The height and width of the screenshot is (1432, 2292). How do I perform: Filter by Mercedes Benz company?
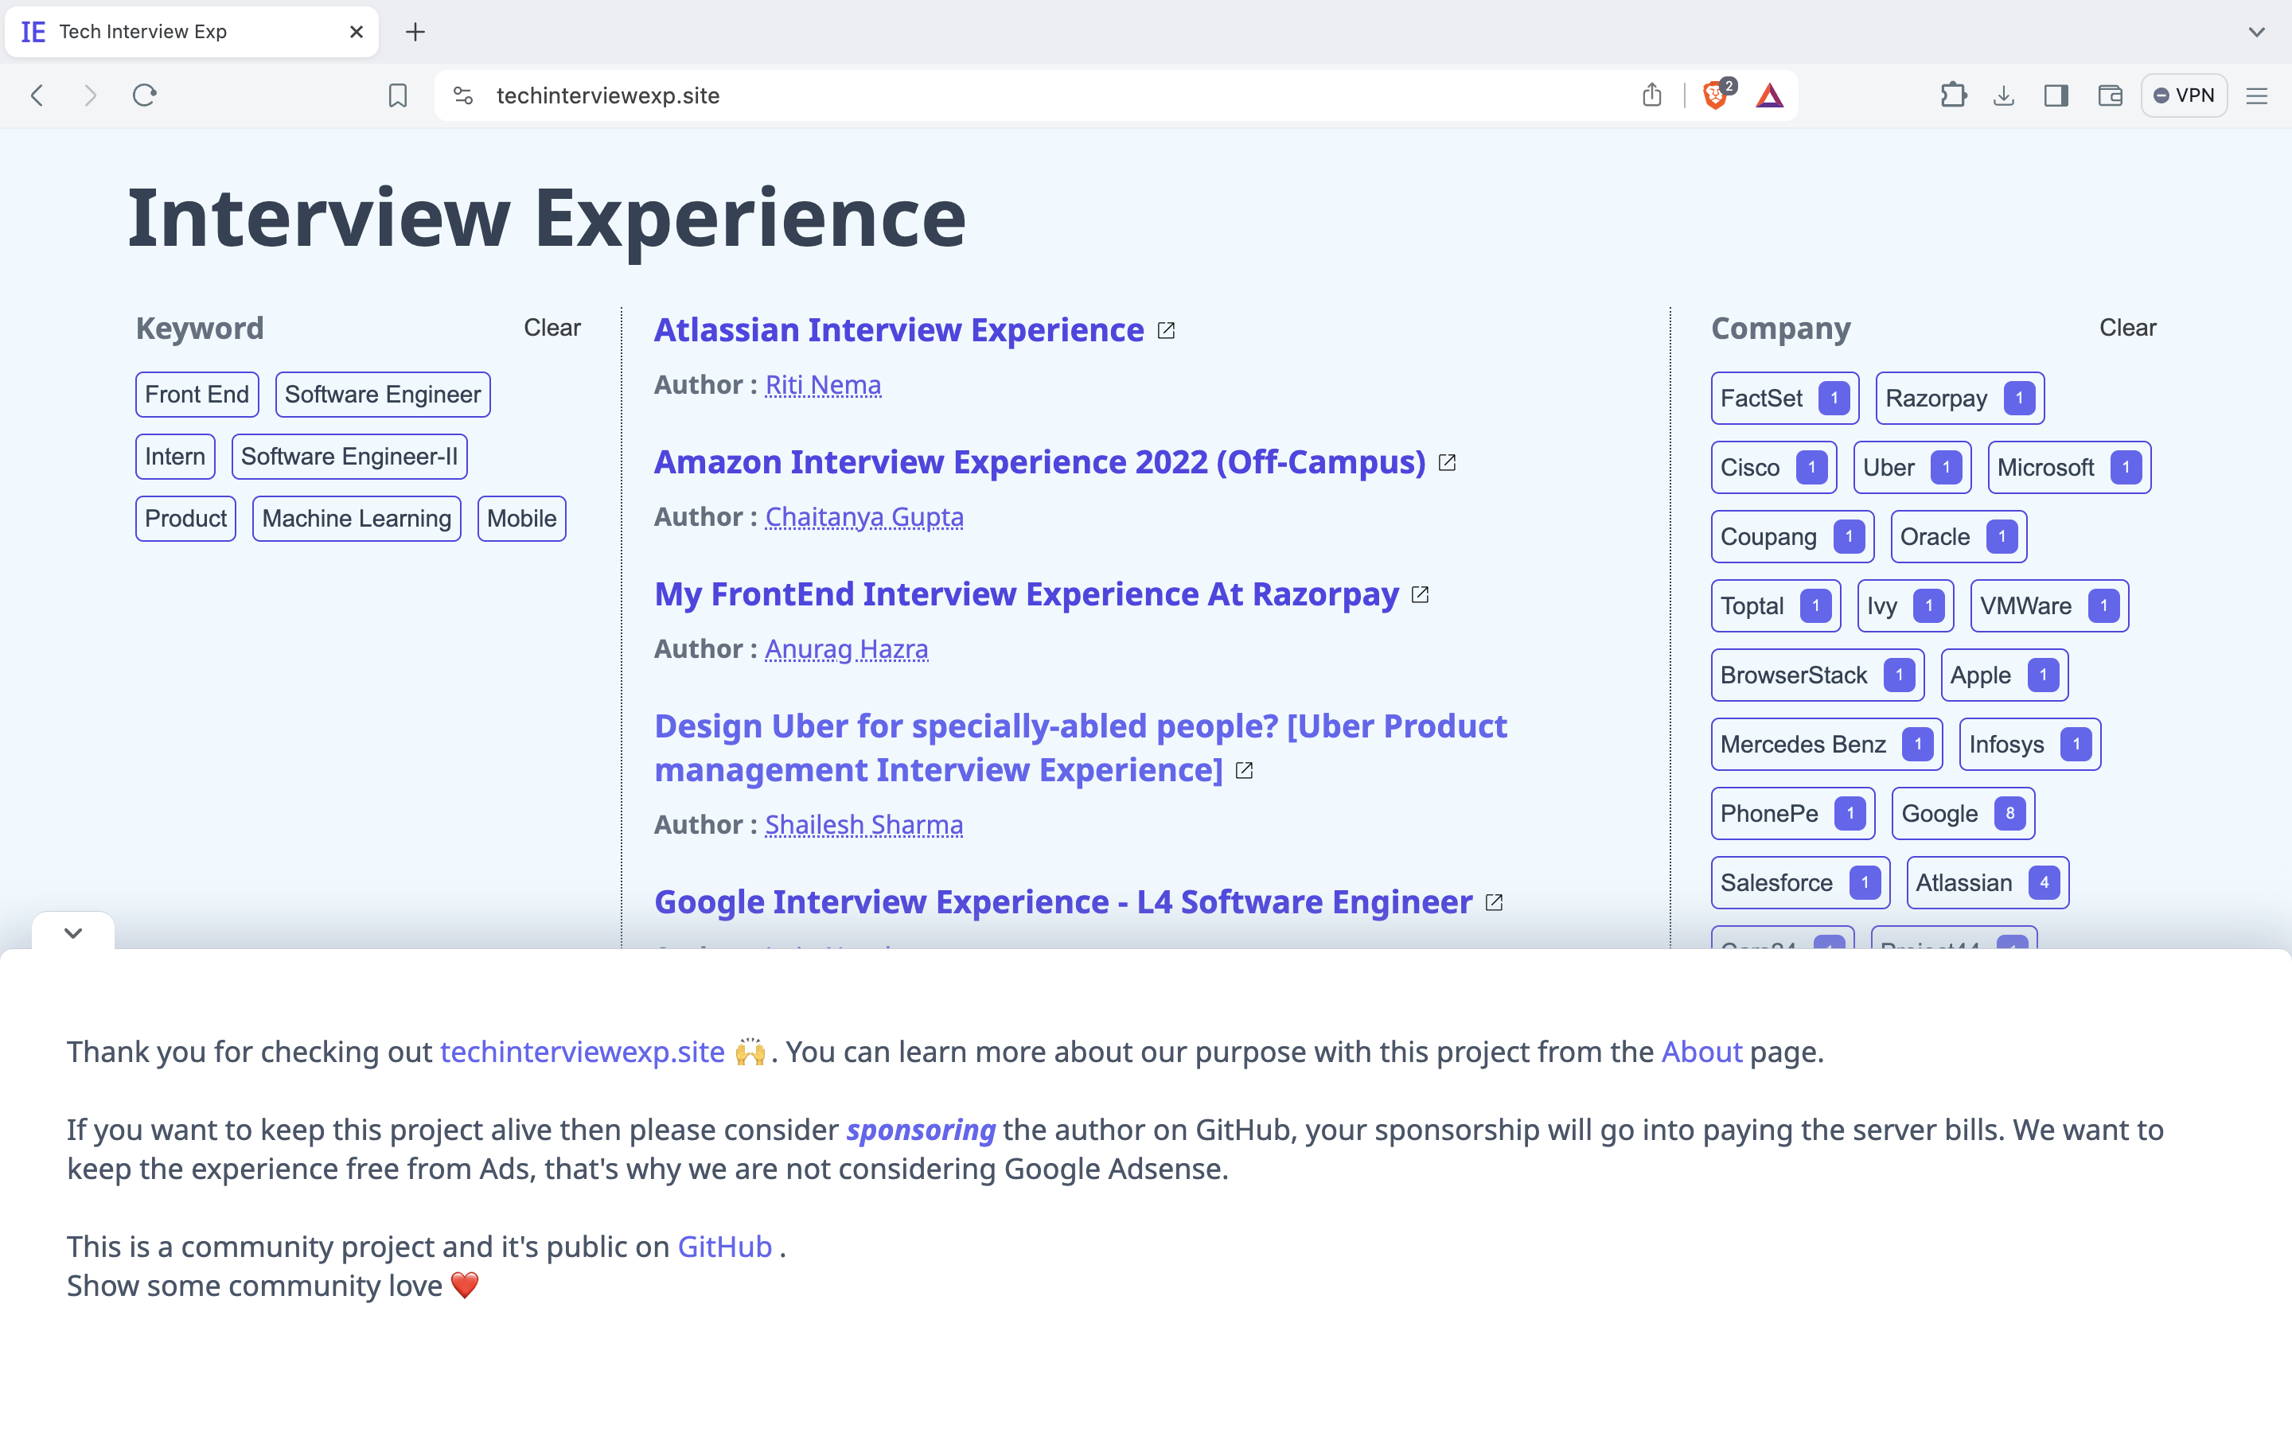click(1827, 745)
